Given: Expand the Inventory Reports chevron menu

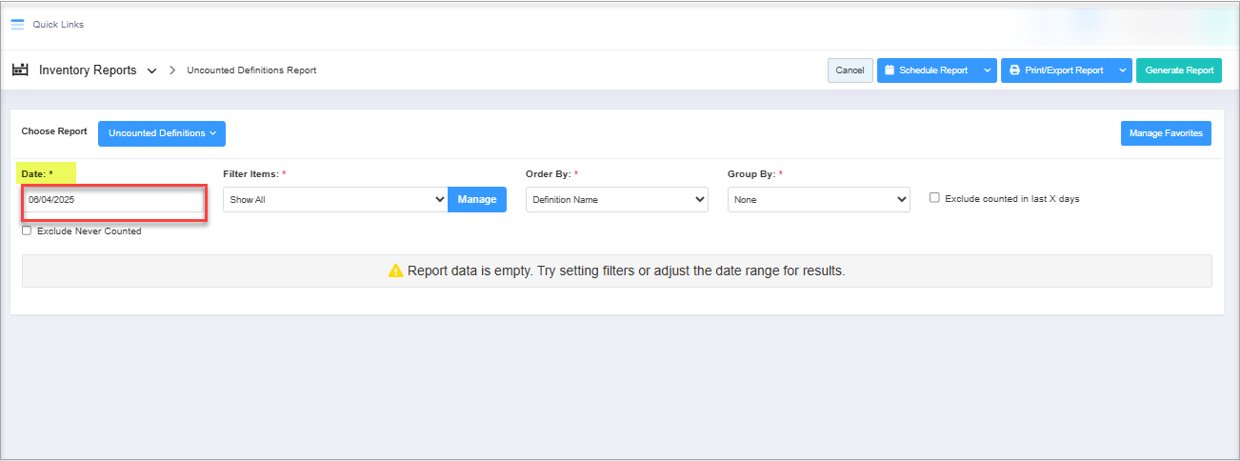Looking at the screenshot, I should (151, 71).
